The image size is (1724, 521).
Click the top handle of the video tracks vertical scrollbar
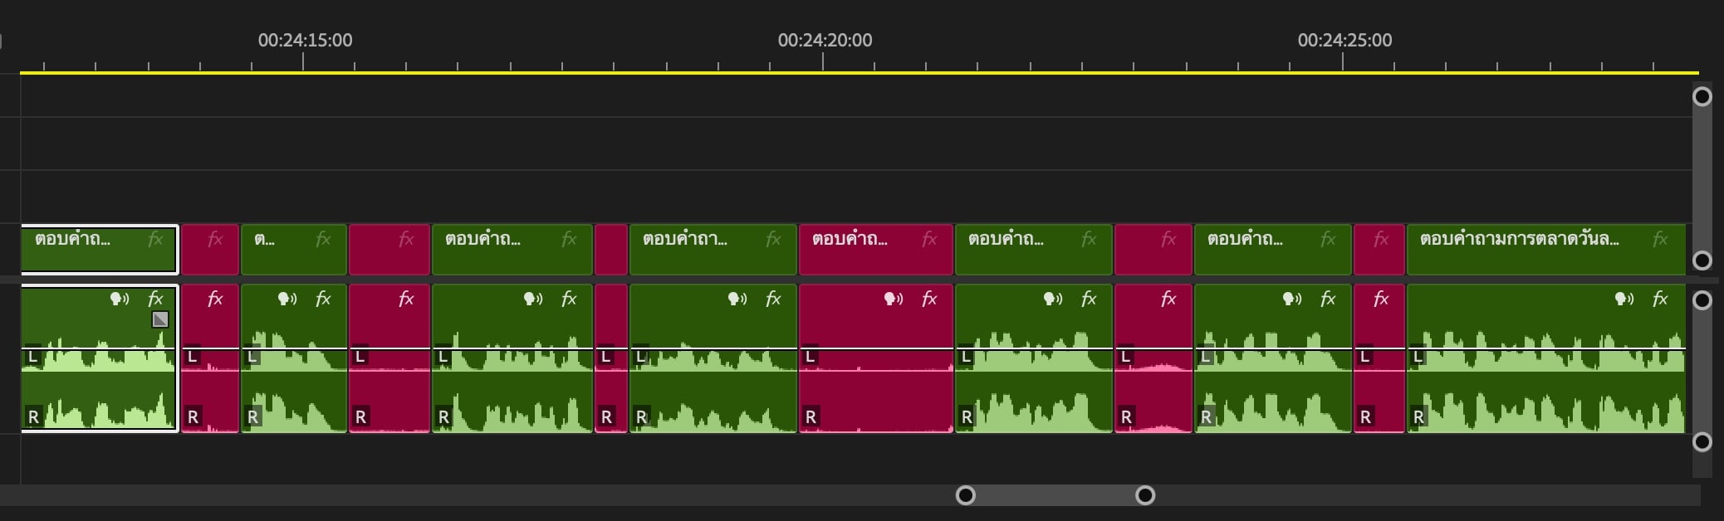[x=1702, y=97]
